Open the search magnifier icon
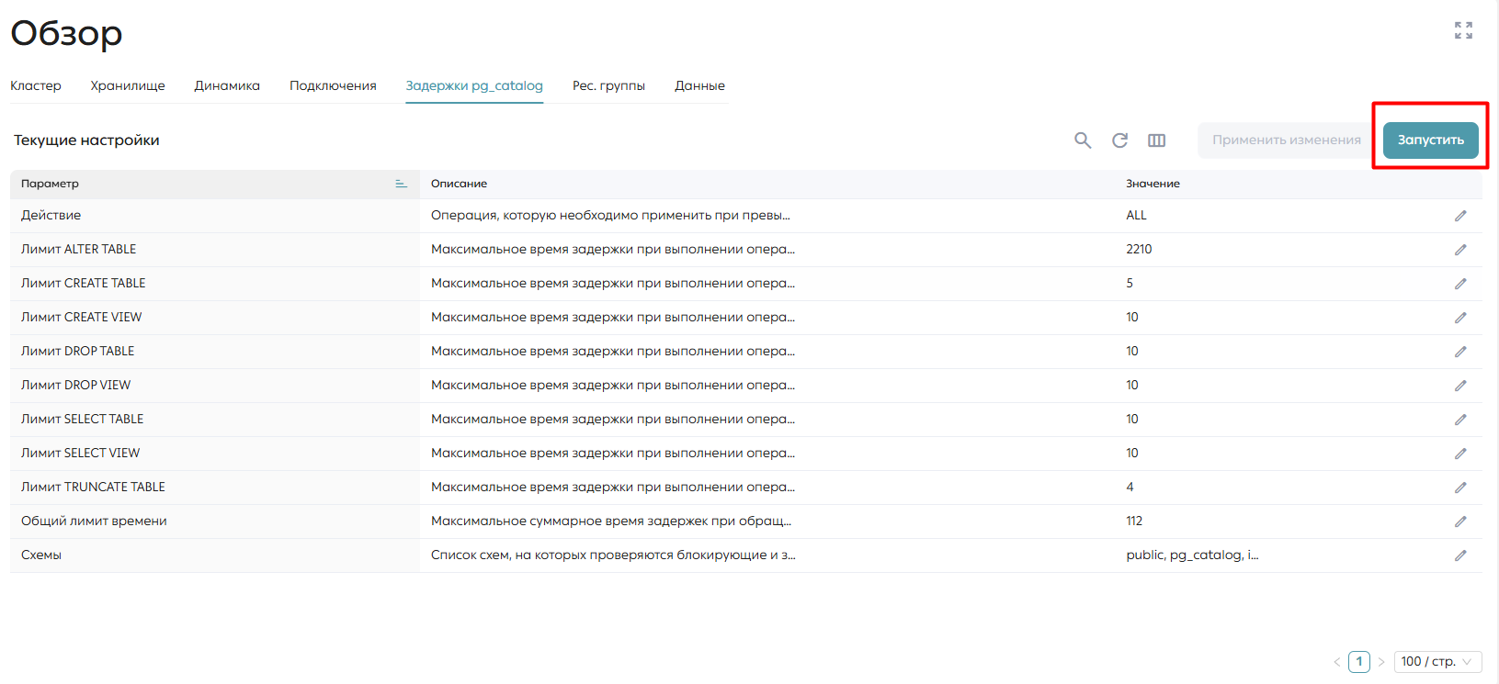 click(1083, 140)
